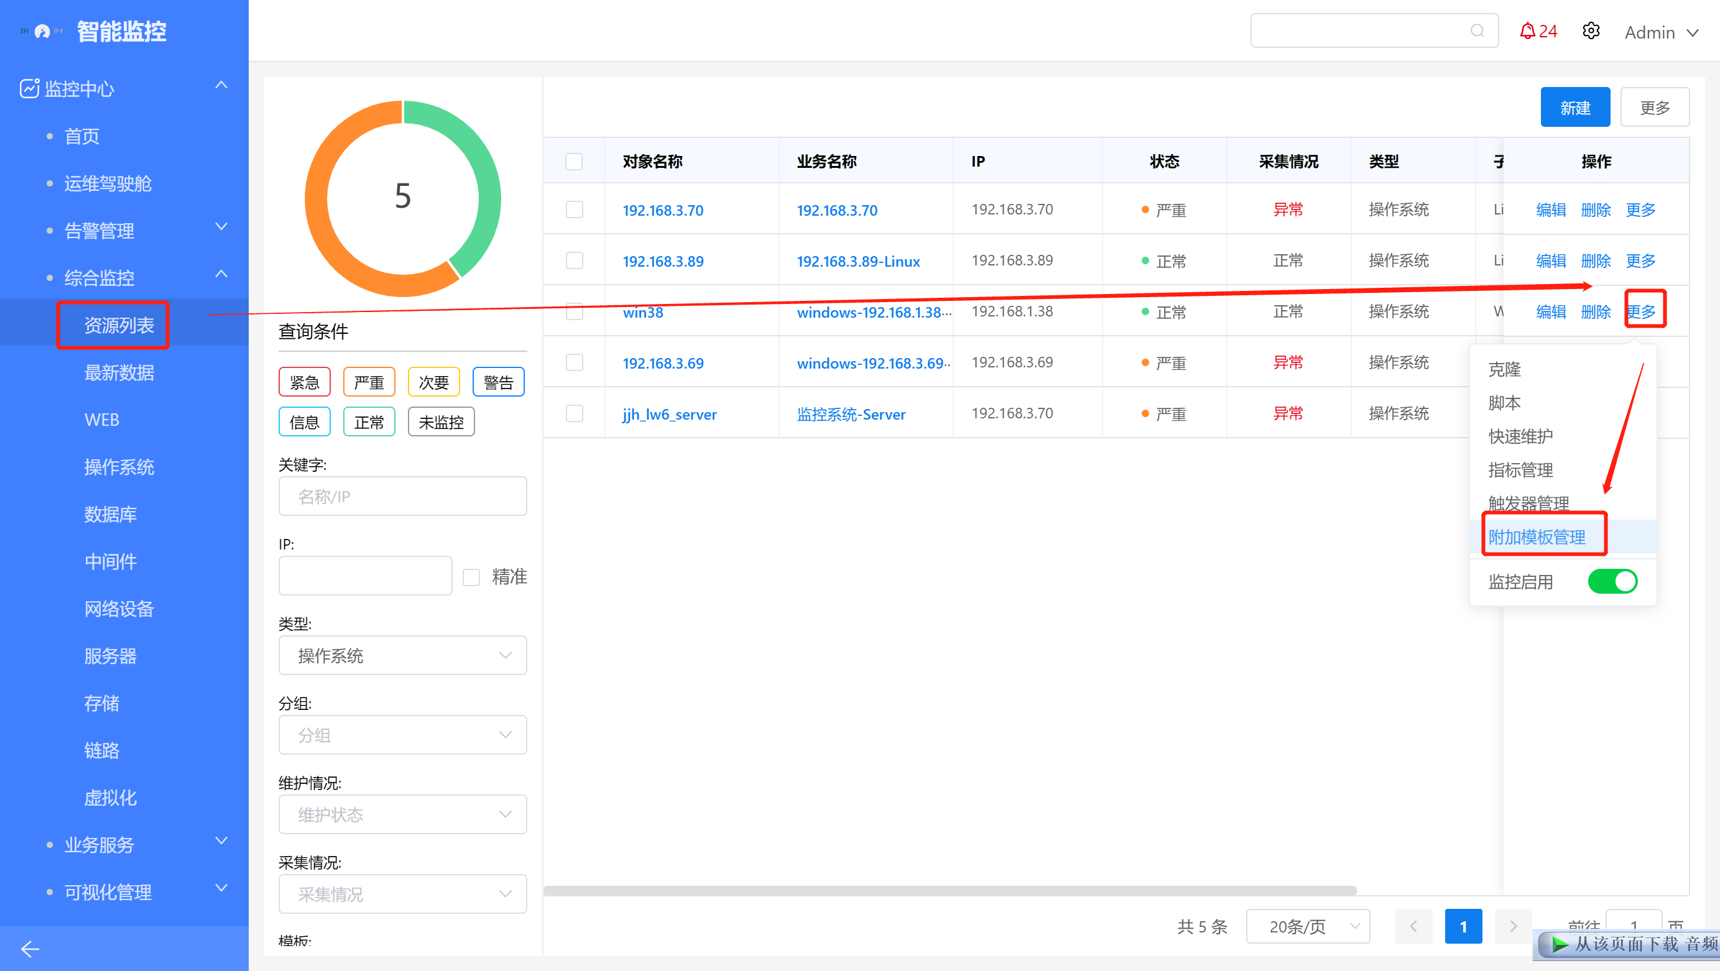Viewport: 1720px width, 971px height.
Task: Collapse the 监控中心 menu section
Action: click(x=221, y=85)
